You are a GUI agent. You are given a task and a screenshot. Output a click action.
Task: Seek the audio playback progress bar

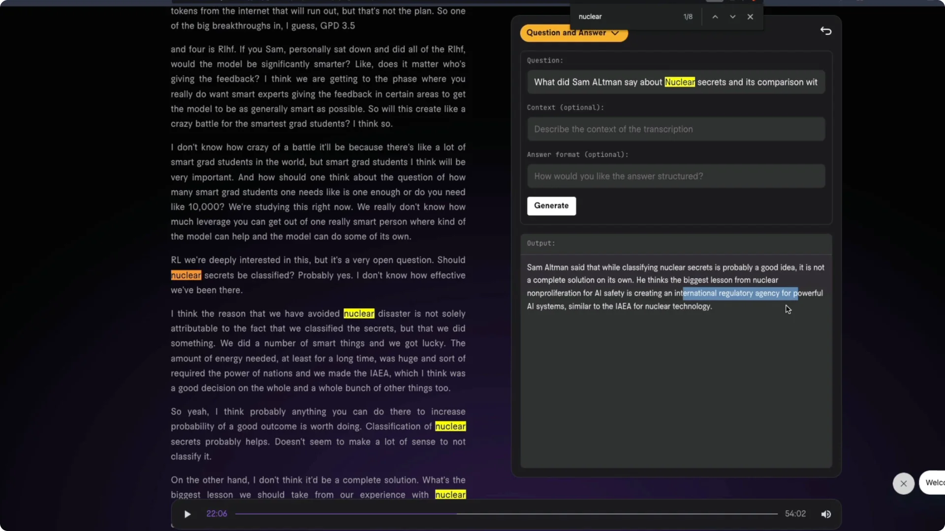pos(507,513)
